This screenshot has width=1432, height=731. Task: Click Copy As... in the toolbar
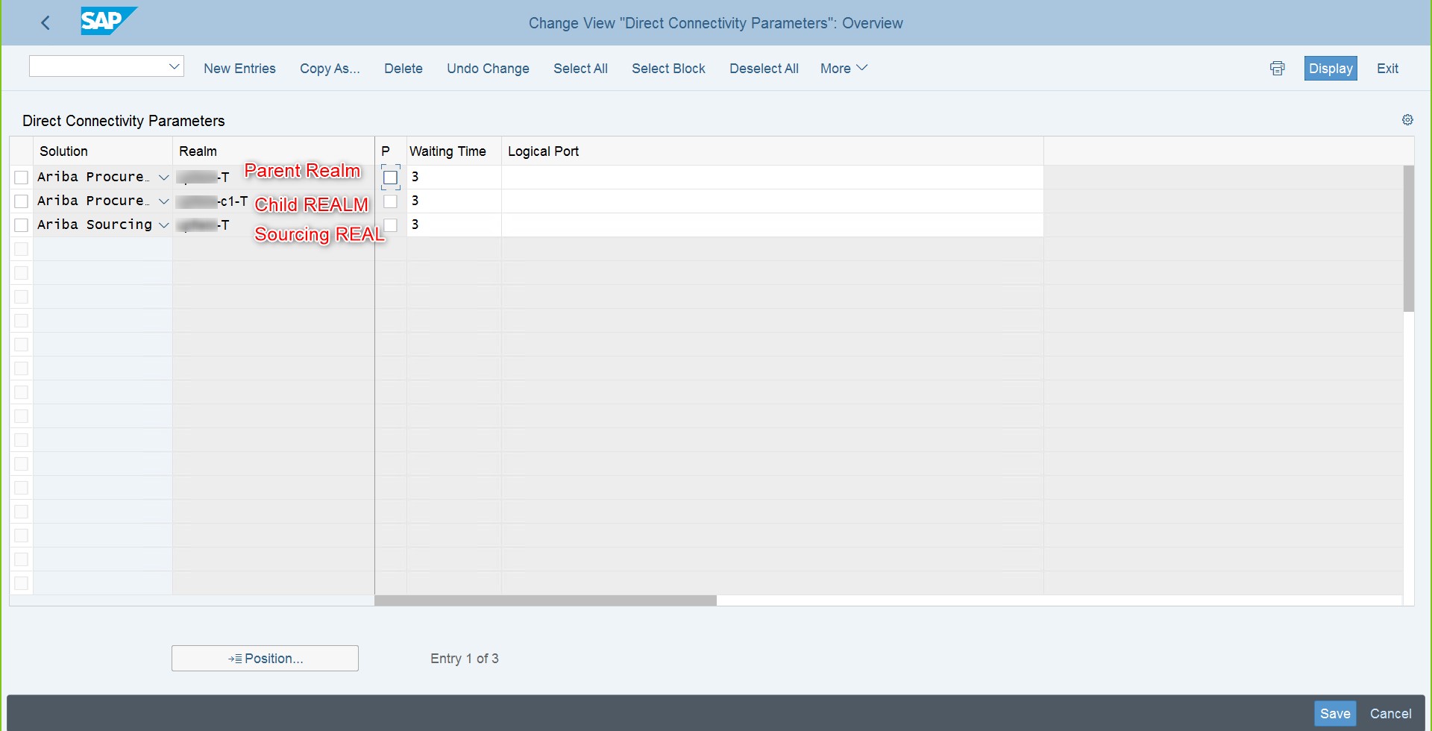pyautogui.click(x=330, y=68)
